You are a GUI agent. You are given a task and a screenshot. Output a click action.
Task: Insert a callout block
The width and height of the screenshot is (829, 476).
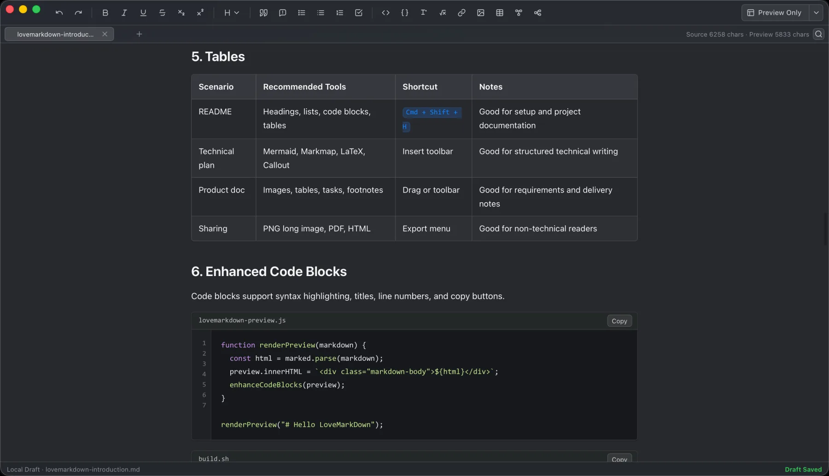pyautogui.click(x=283, y=12)
